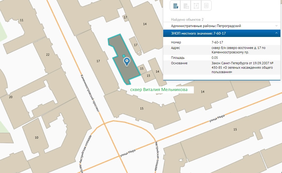Click the Найдено объектов 2 label
This screenshot has width=282, height=173.
(x=187, y=20)
